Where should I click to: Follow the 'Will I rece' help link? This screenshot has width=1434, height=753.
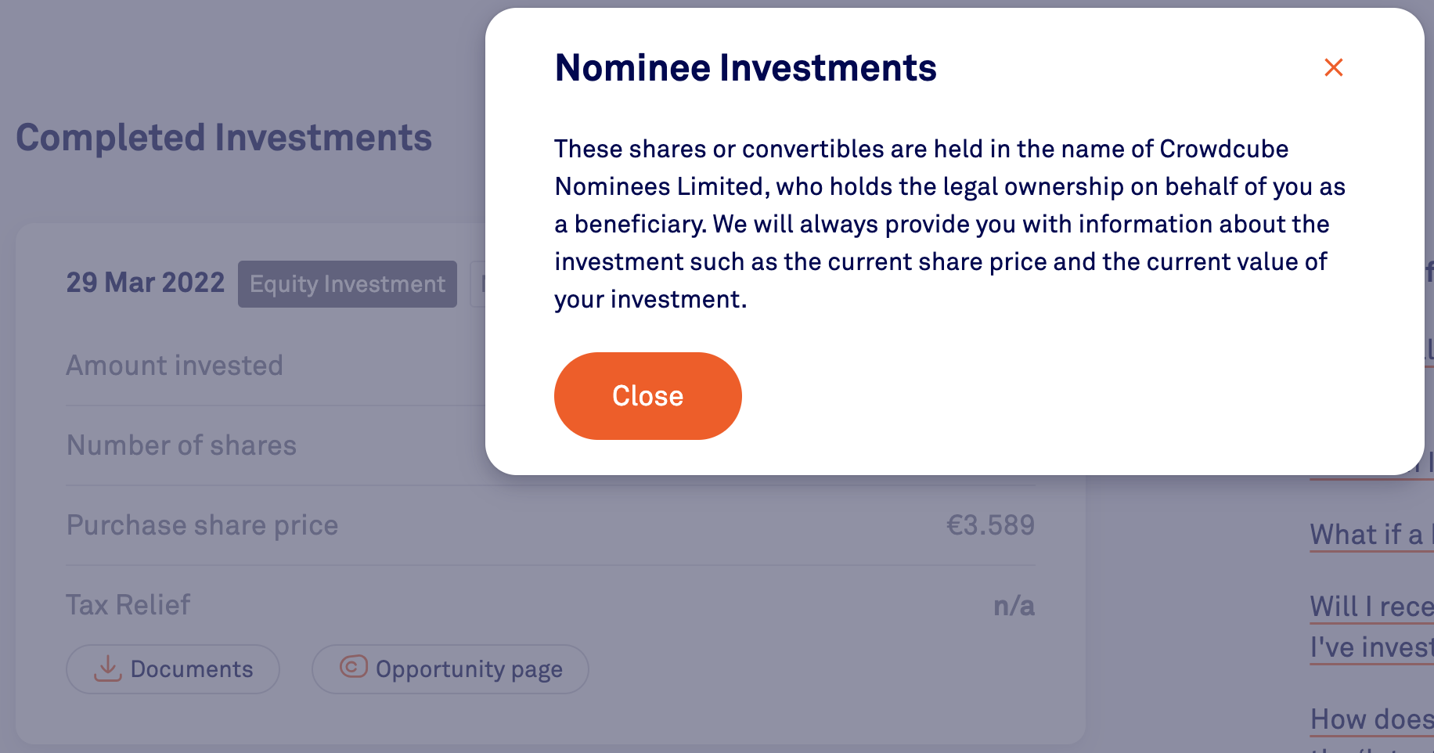[1371, 607]
